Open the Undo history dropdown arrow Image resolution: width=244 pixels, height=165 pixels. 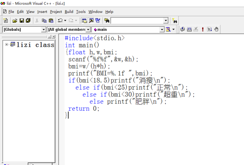point(65,20)
